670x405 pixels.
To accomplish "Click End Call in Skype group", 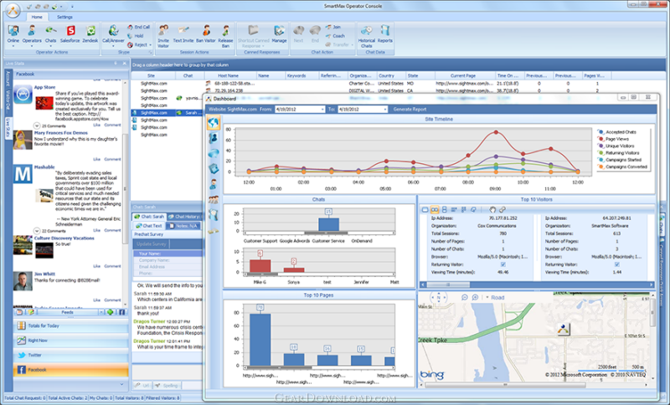I will click(x=138, y=27).
